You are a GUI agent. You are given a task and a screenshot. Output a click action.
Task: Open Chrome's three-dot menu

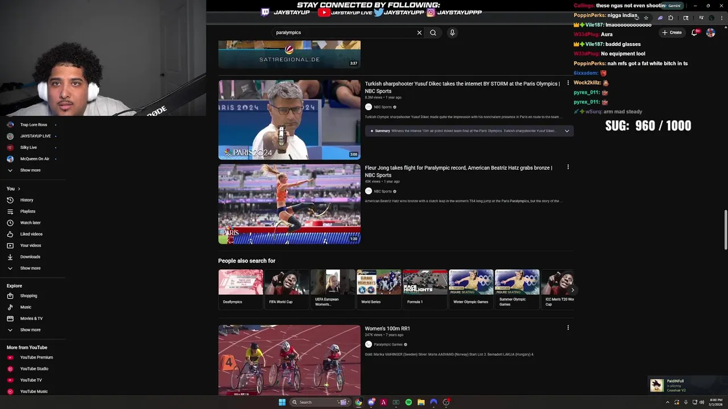722,18
